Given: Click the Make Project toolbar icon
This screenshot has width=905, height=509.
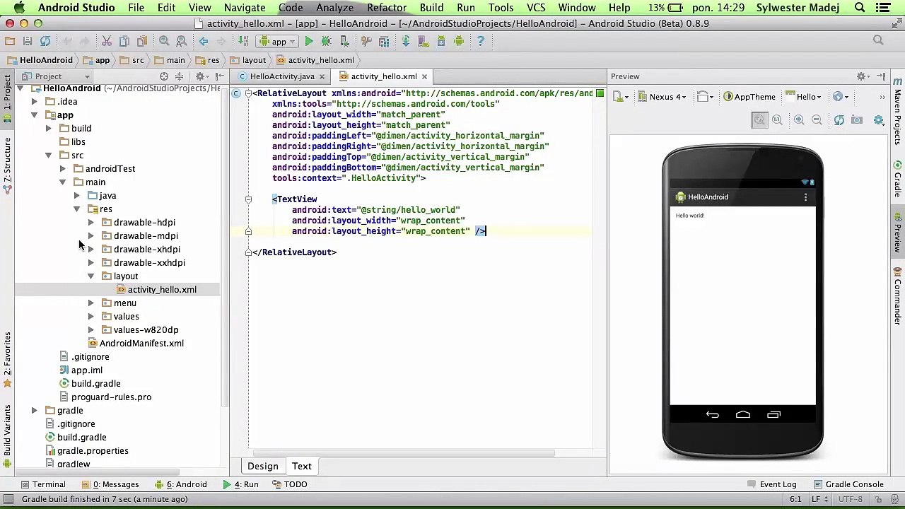Looking at the screenshot, I should point(244,41).
